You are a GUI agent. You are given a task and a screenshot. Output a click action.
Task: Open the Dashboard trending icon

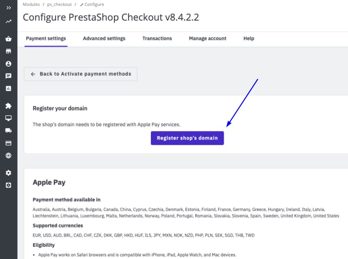9,22
